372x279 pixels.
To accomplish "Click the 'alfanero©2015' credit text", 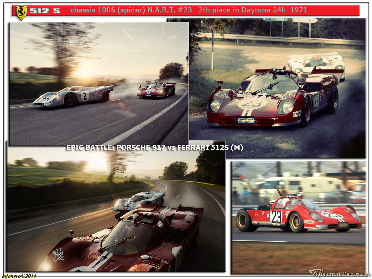I will tap(19, 276).
